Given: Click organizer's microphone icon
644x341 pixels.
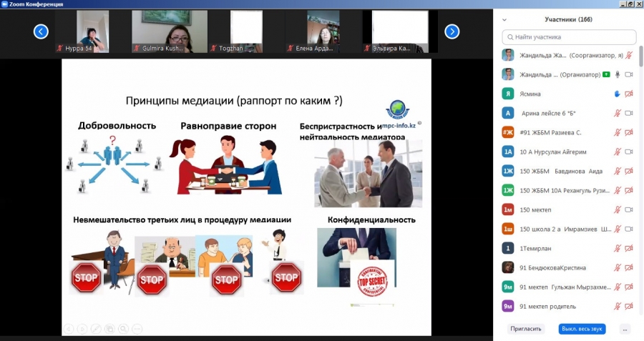Looking at the screenshot, I should point(618,74).
